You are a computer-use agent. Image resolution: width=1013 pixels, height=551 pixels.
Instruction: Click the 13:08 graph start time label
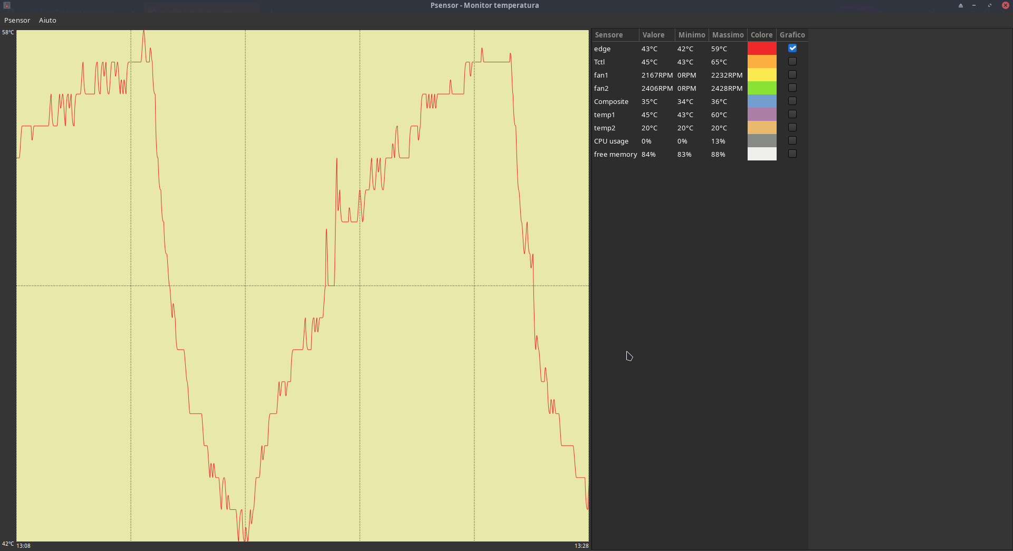coord(24,546)
